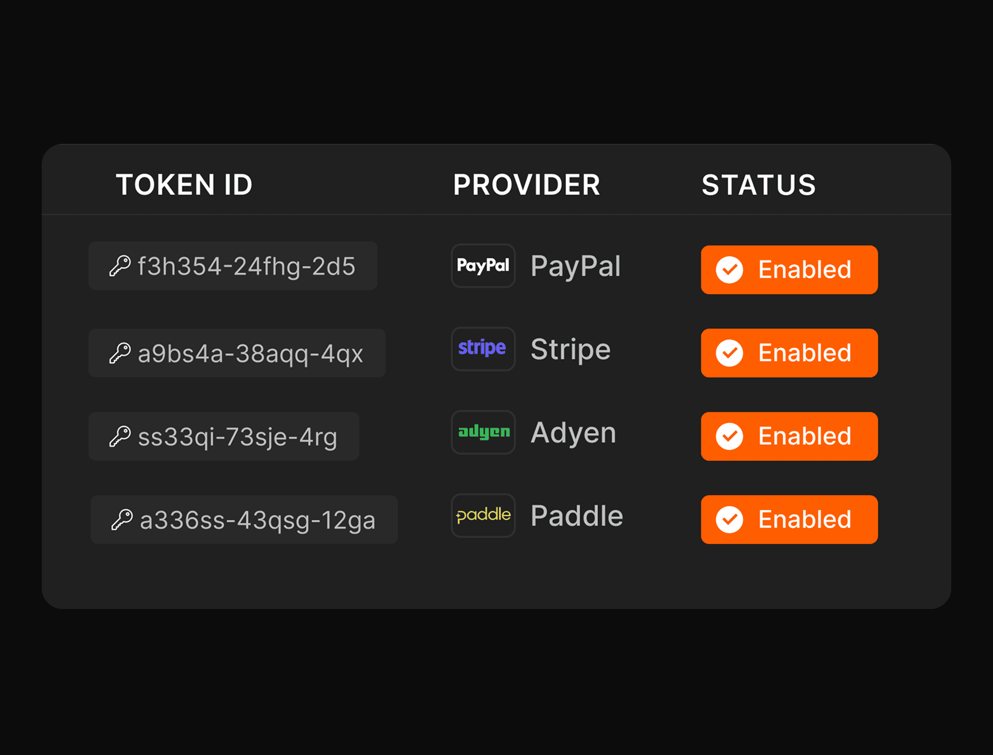Open the Paddle provider name
993x755 pixels.
point(577,515)
